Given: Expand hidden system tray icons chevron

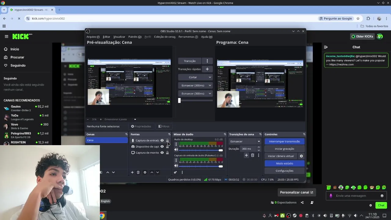Looking at the screenshot, I should coord(361,216).
